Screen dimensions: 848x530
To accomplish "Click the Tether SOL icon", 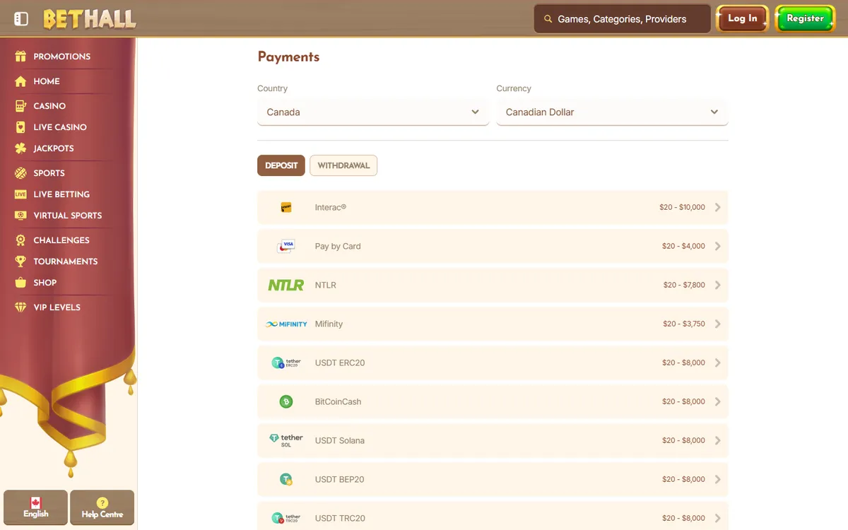I will tap(286, 440).
